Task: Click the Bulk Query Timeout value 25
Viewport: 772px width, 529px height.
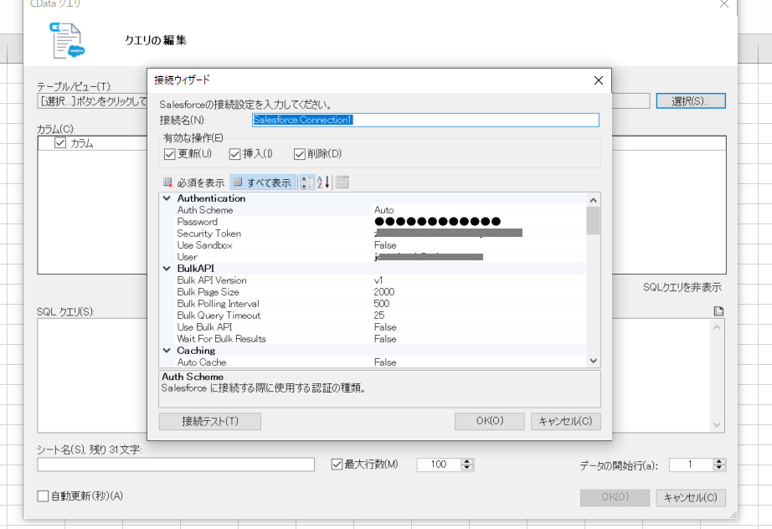Action: point(379,316)
